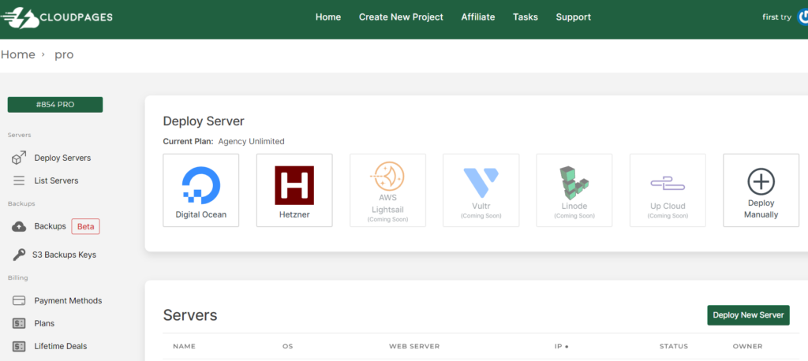Click the AWS Lightsail provider card
Viewport: 808px width, 361px height.
[x=387, y=190]
